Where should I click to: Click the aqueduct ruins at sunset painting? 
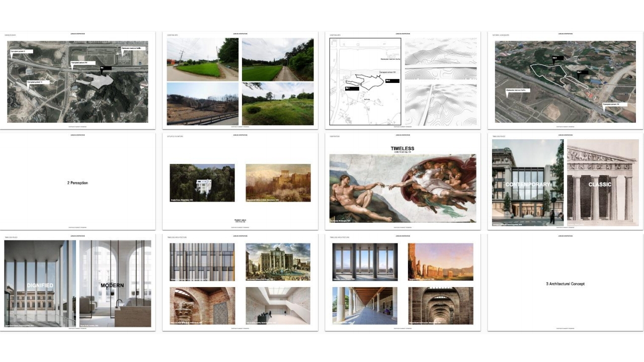click(441, 262)
